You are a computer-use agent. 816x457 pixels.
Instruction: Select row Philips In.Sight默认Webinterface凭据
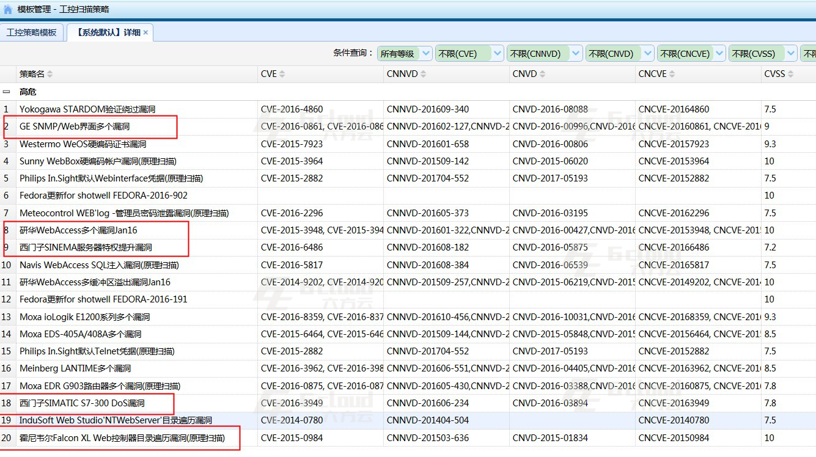408,178
